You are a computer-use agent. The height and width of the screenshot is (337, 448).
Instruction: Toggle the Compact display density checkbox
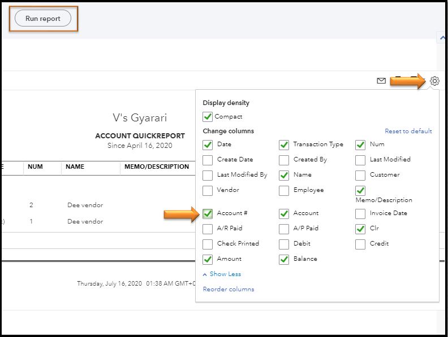click(x=208, y=117)
